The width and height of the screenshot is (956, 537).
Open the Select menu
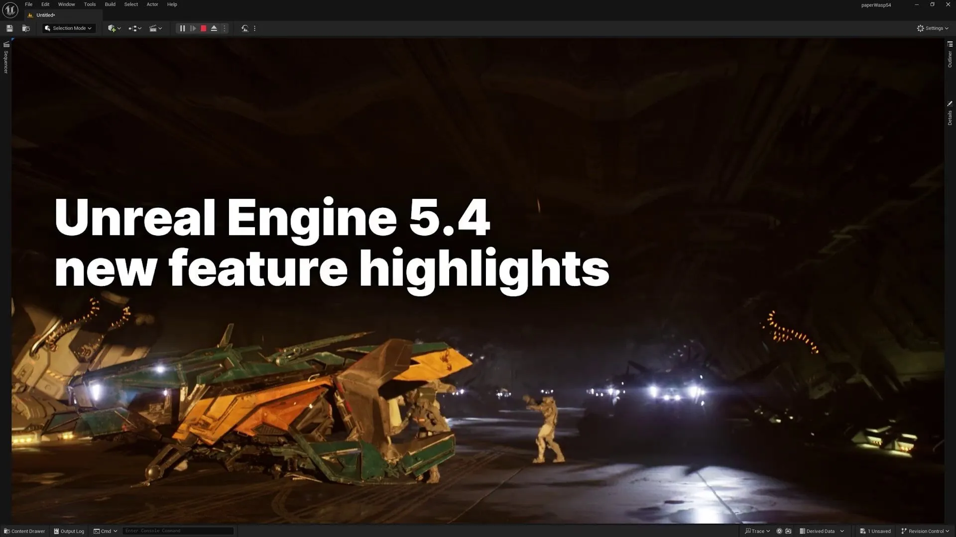point(131,4)
